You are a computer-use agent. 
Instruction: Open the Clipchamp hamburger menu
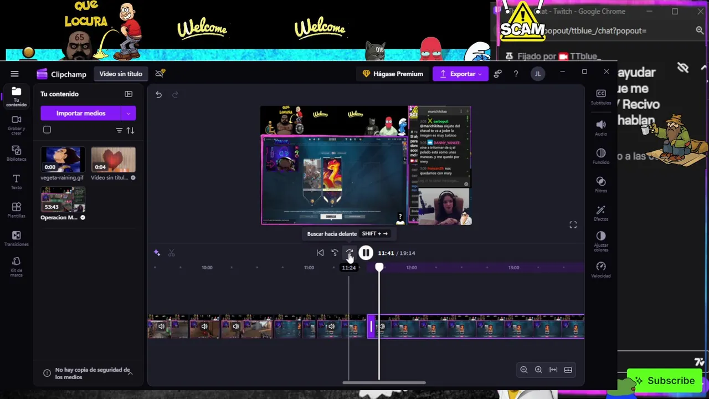pos(14,74)
